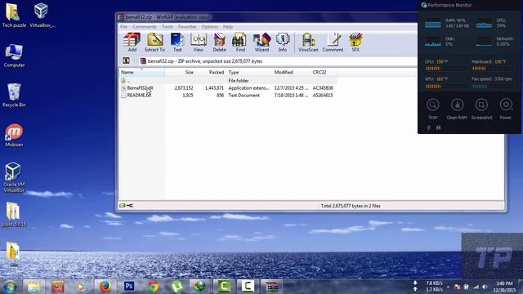Sort by Packed column header
523x294 pixels.
210,72
